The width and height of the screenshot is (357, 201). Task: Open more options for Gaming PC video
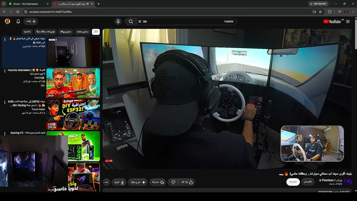coord(5,134)
